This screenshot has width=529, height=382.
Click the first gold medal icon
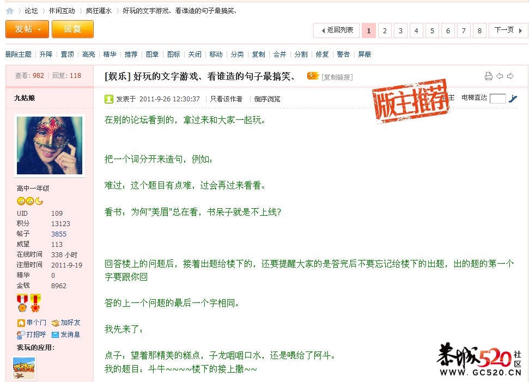22,302
